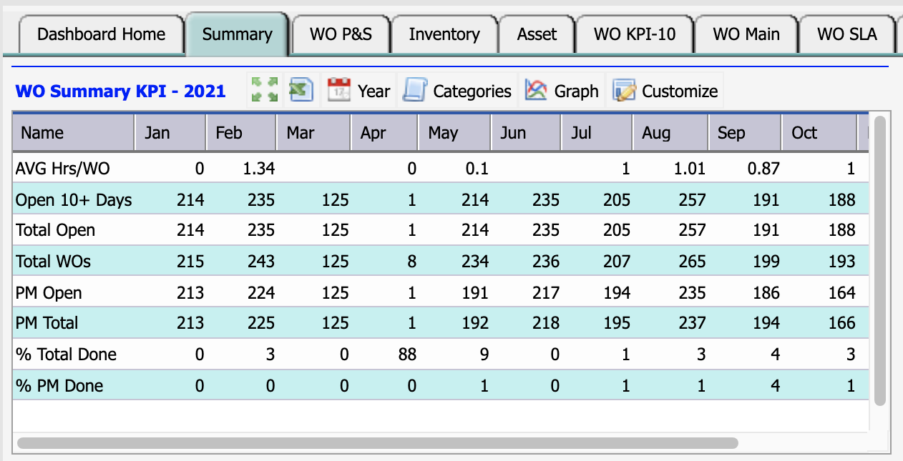Select the PM Open Oct value 164
Screen dimensions: 903x461
coord(841,293)
